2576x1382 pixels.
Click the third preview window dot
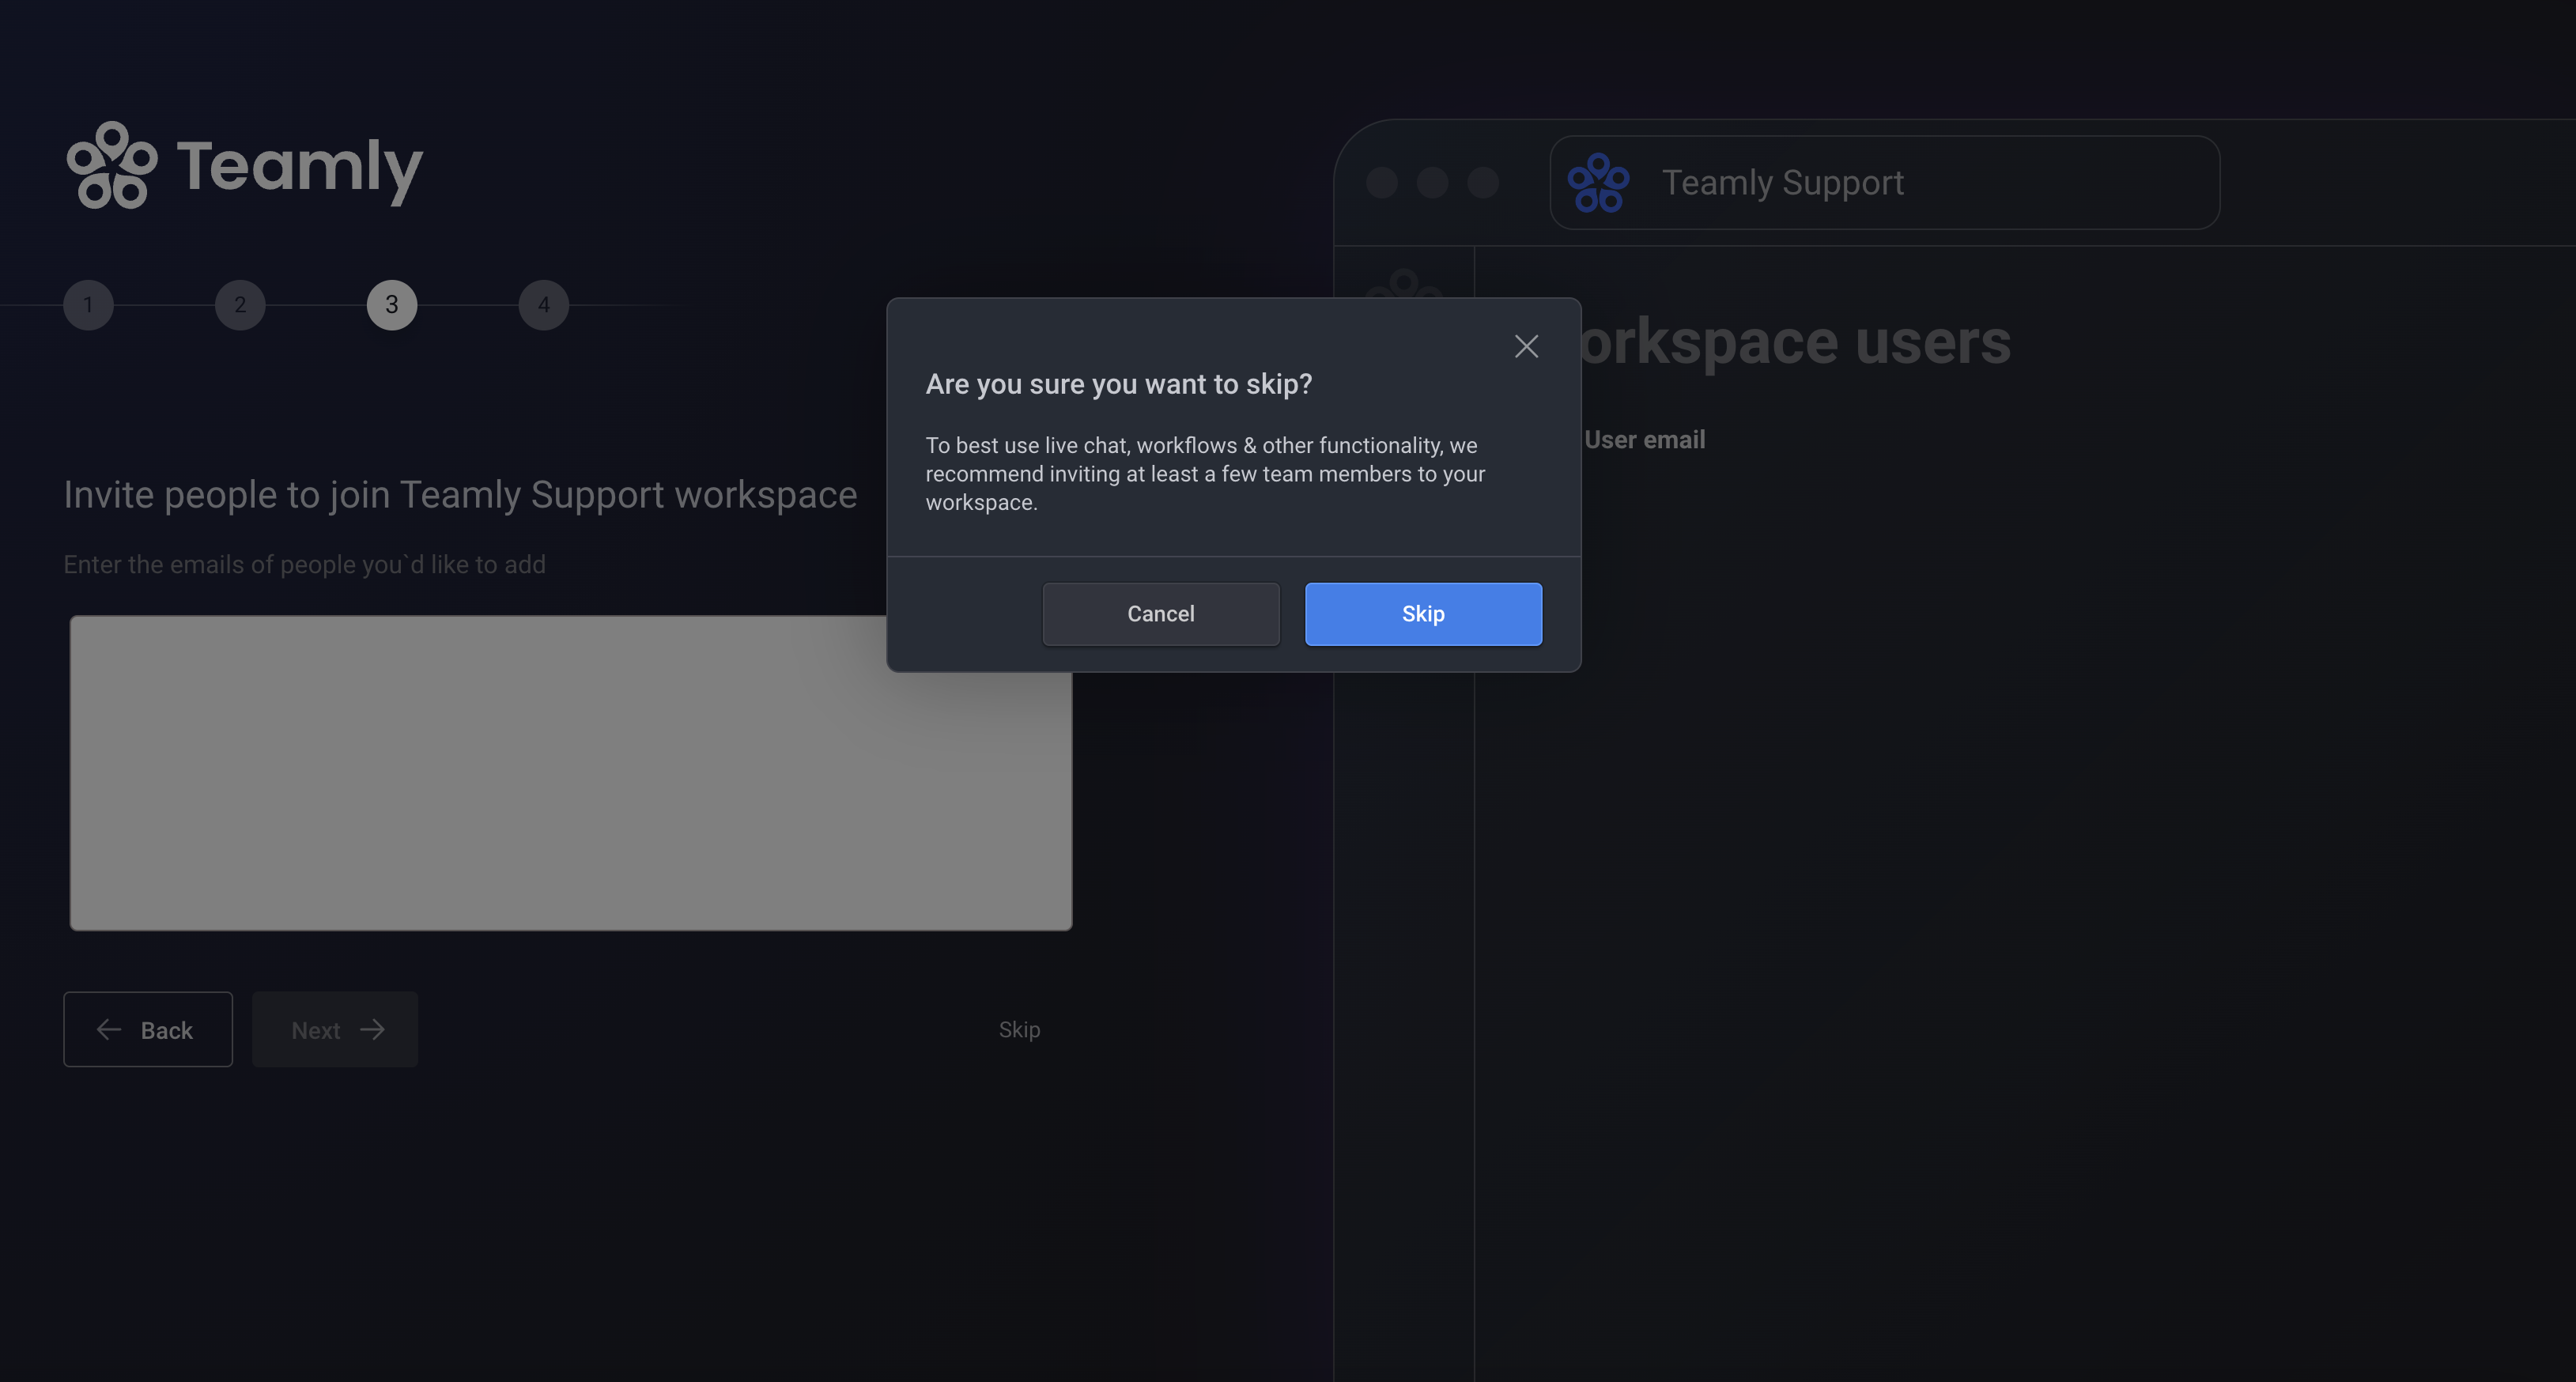coord(1483,183)
